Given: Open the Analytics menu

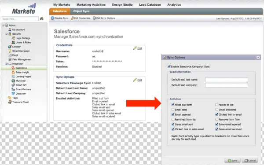Looking at the screenshot, I should click(x=174, y=5).
